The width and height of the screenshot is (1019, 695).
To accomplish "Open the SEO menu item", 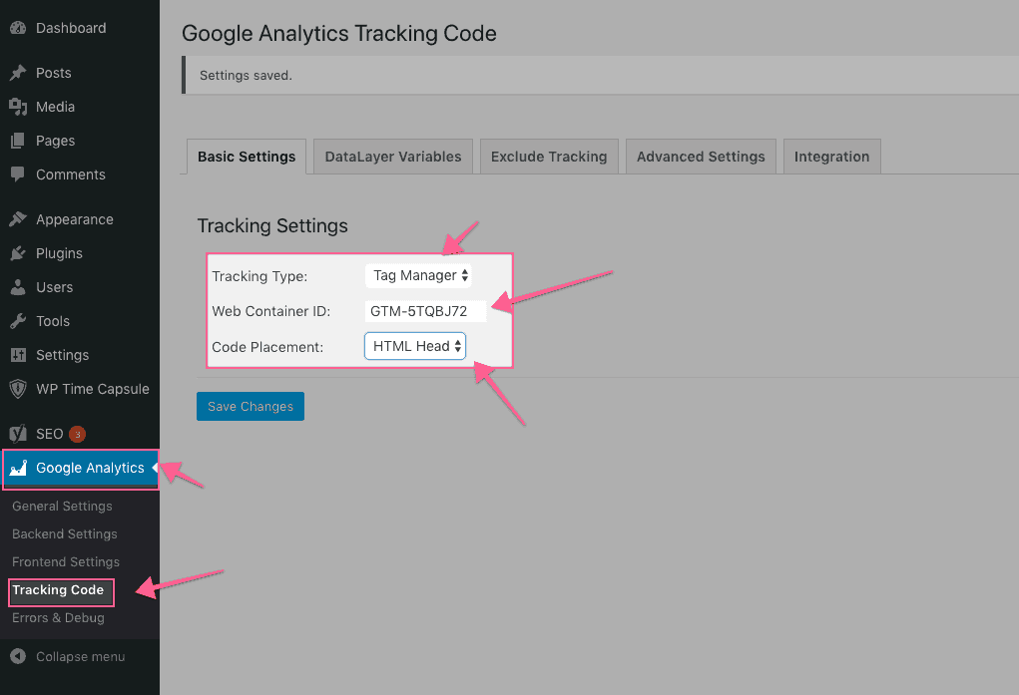I will [79, 434].
